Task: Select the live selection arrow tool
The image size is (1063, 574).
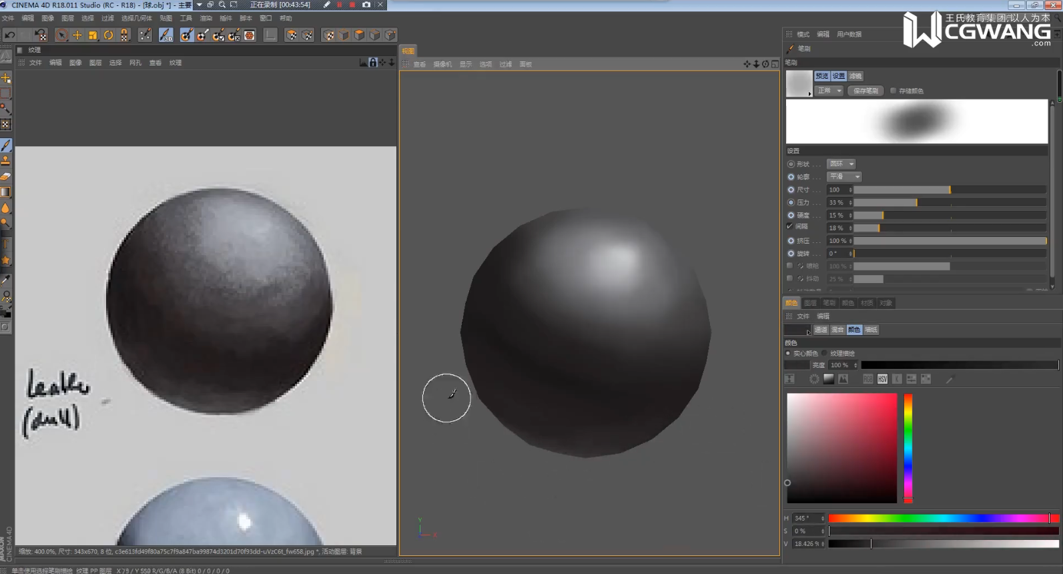Action: 61,35
